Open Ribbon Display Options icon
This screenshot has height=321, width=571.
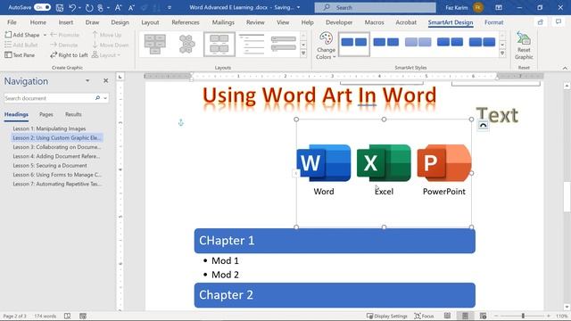[499, 7]
